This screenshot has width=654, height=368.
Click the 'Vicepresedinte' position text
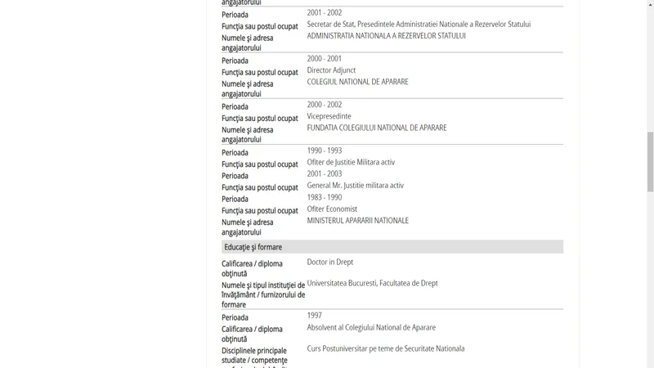click(329, 116)
